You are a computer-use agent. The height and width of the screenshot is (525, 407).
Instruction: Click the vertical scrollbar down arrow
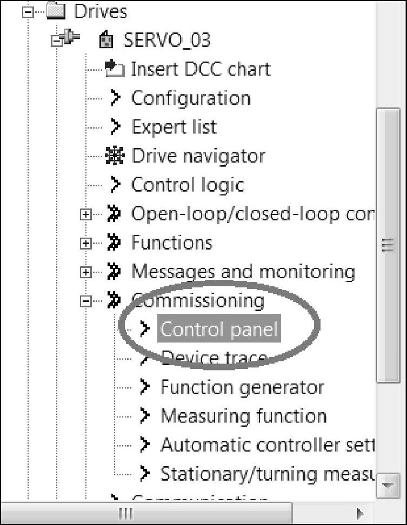388,486
